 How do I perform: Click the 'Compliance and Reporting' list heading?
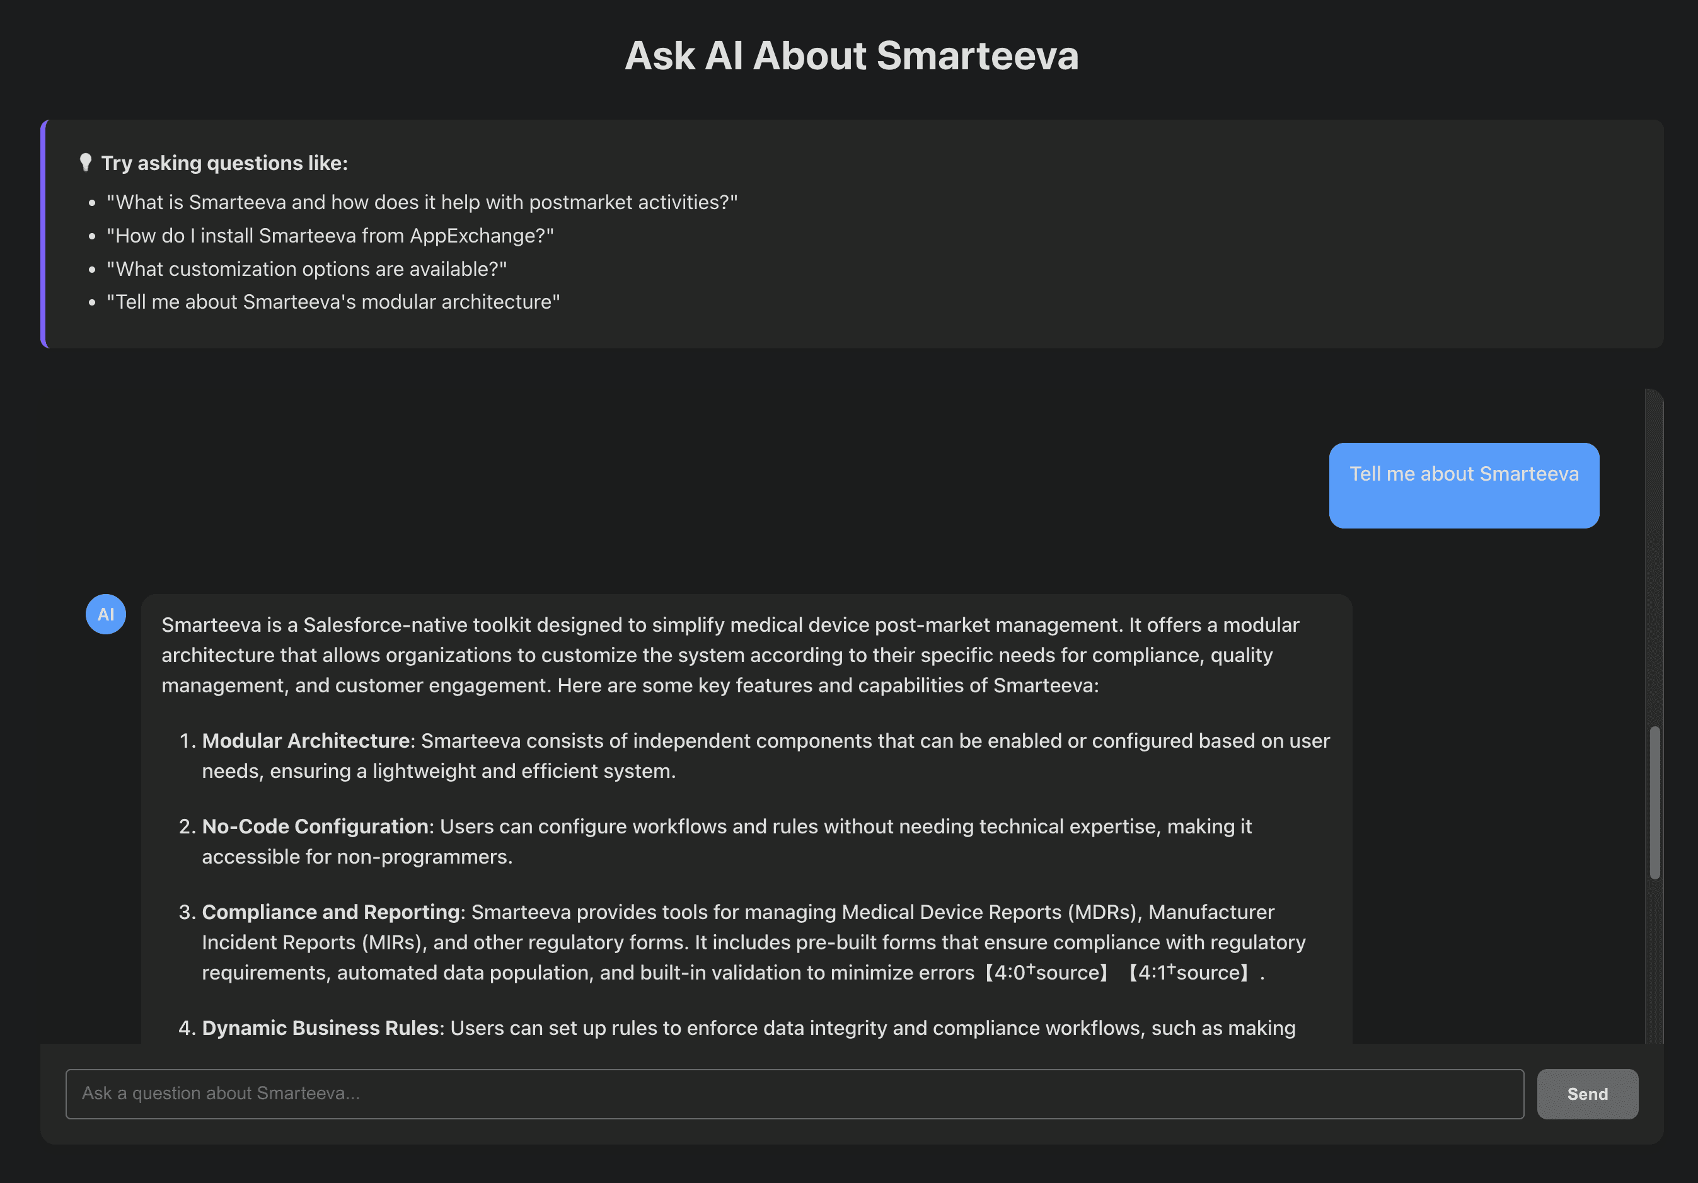330,913
